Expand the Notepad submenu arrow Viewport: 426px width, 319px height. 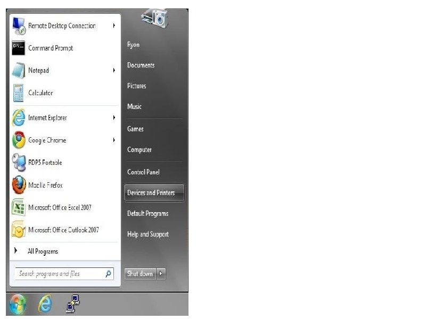click(113, 70)
